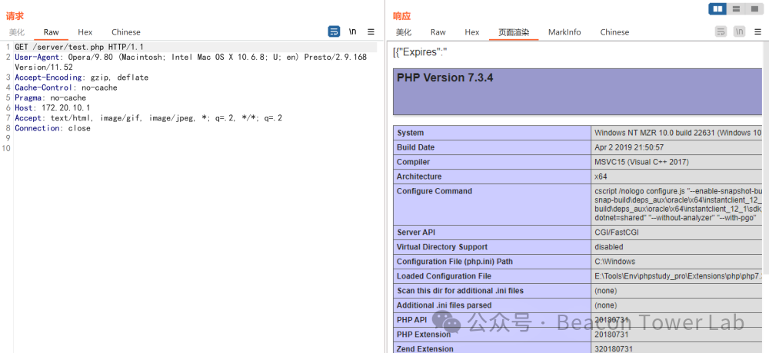Click the Host: 172.20.10.1 line

click(x=52, y=107)
